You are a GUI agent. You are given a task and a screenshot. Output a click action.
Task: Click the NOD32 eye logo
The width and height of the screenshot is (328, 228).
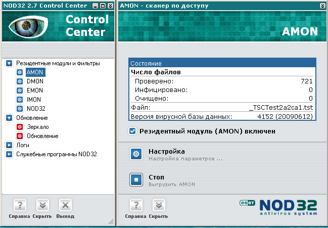point(28,27)
